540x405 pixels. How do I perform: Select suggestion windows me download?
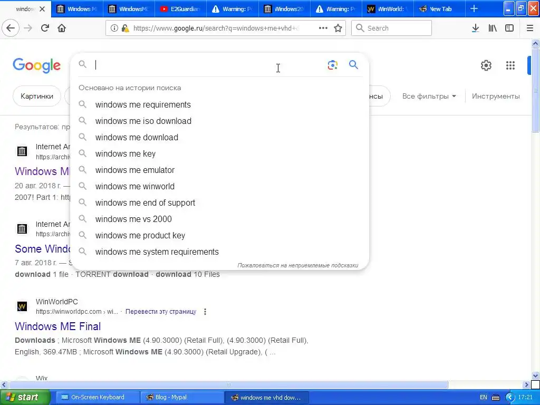click(x=219, y=138)
